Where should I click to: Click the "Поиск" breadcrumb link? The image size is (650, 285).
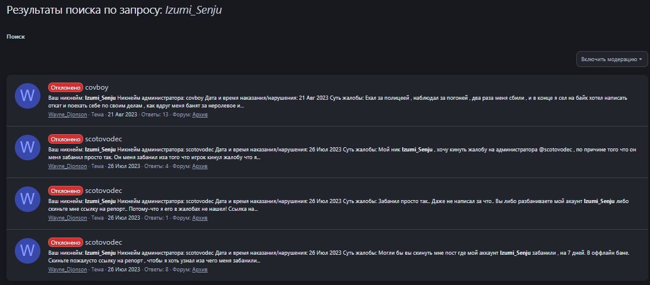click(x=15, y=37)
